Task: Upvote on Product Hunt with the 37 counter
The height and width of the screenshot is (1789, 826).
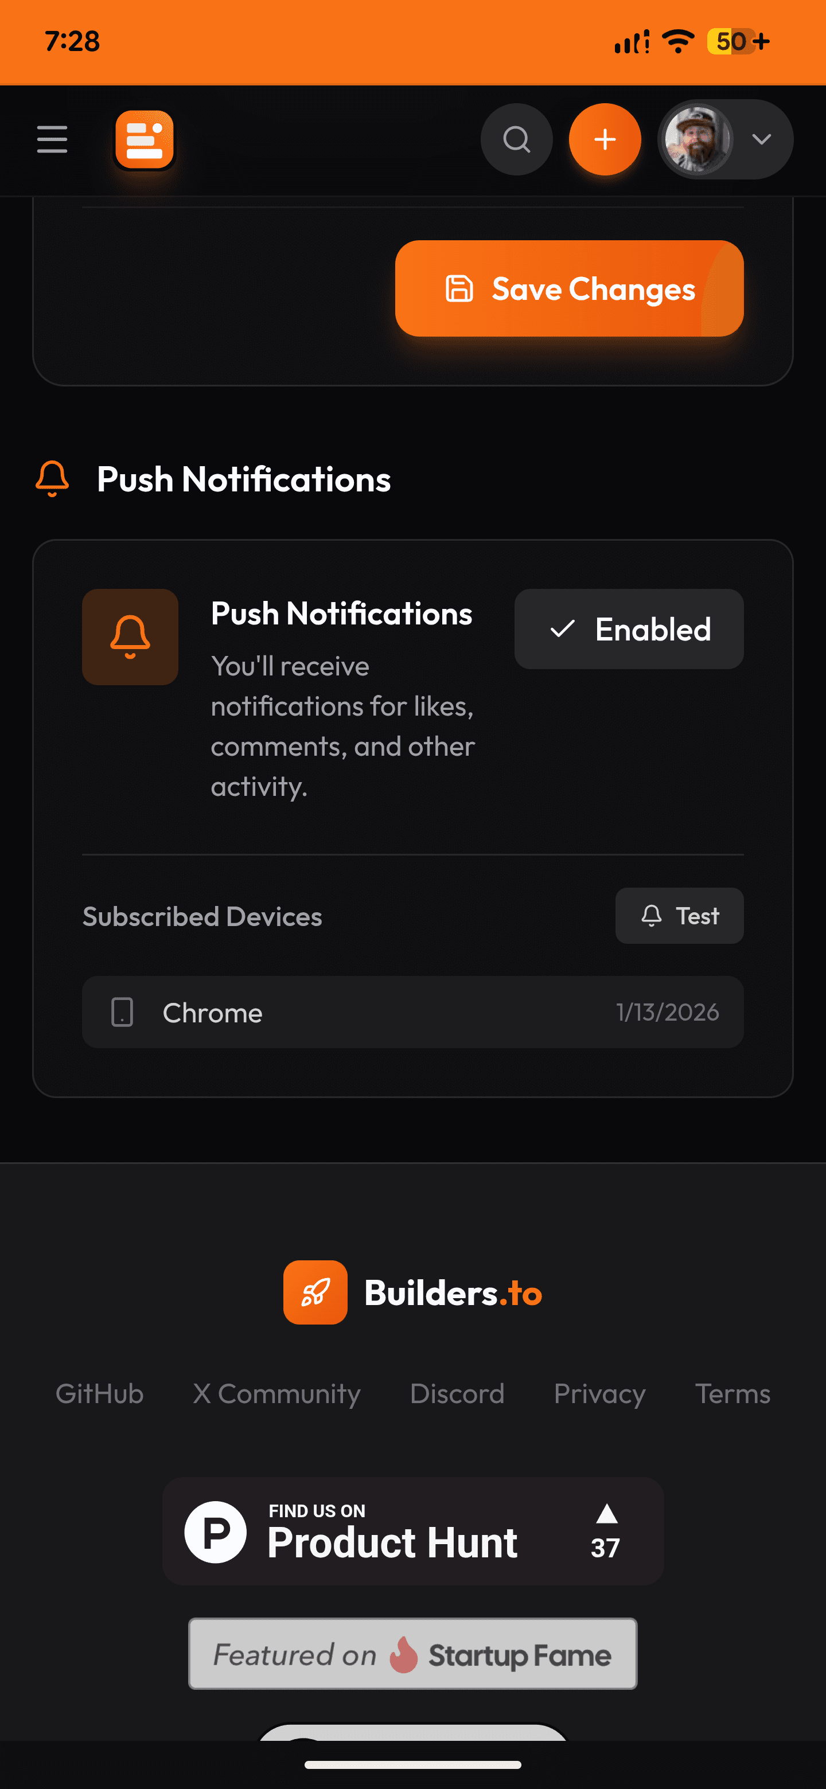Action: [x=605, y=1532]
